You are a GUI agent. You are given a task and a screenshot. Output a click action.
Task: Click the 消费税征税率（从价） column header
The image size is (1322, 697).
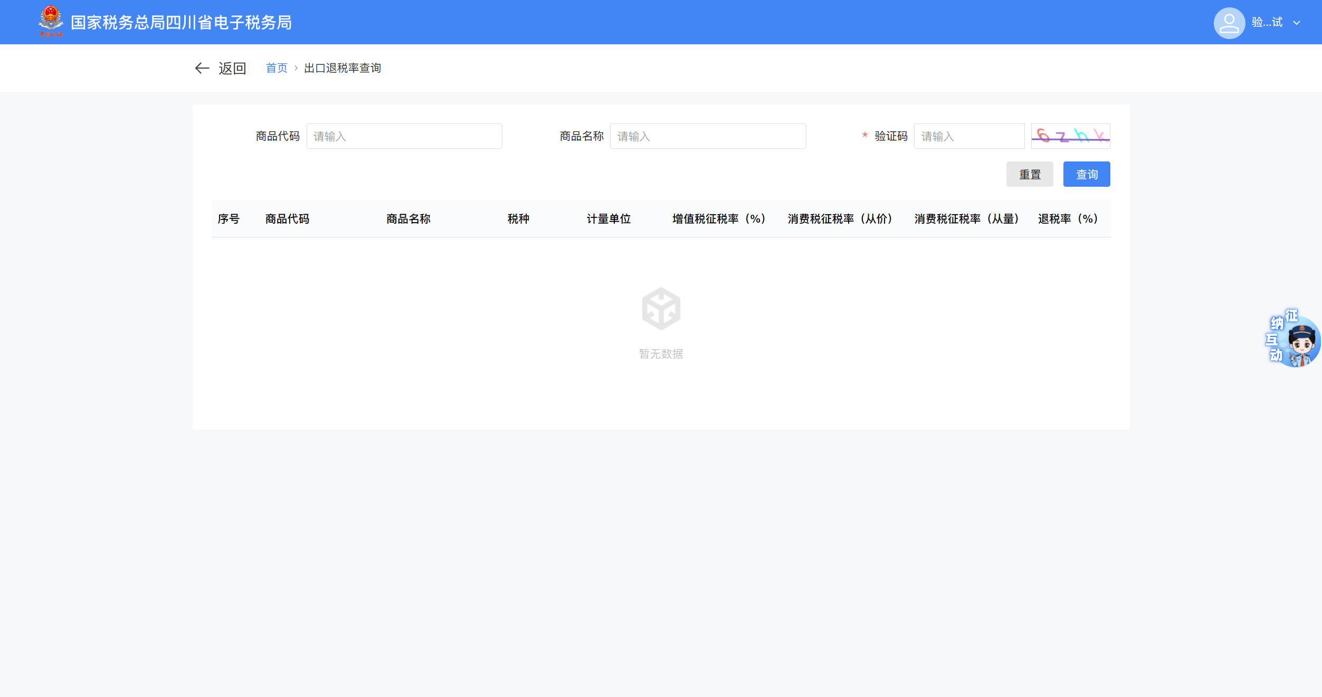point(840,219)
